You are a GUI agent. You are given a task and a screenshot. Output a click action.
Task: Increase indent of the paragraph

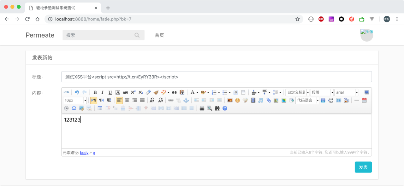pyautogui.click(x=109, y=100)
